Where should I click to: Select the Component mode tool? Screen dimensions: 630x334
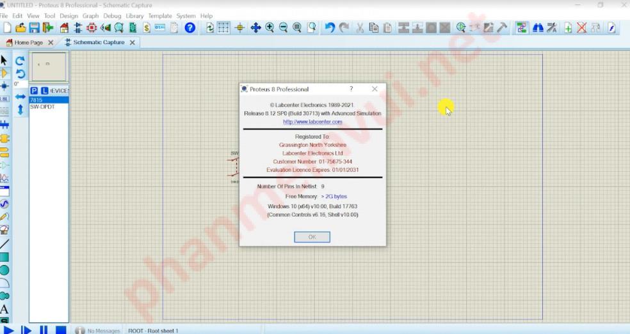(4, 73)
